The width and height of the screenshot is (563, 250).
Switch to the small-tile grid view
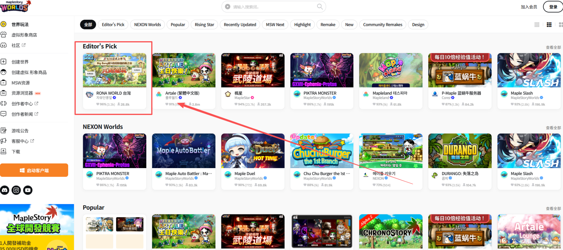537,25
